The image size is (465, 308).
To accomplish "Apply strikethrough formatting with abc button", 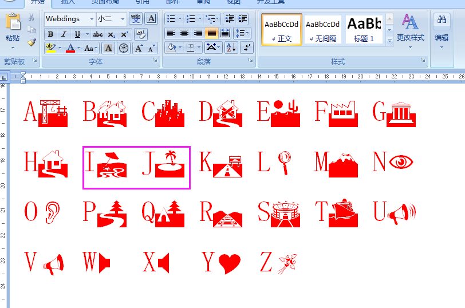I will click(97, 34).
